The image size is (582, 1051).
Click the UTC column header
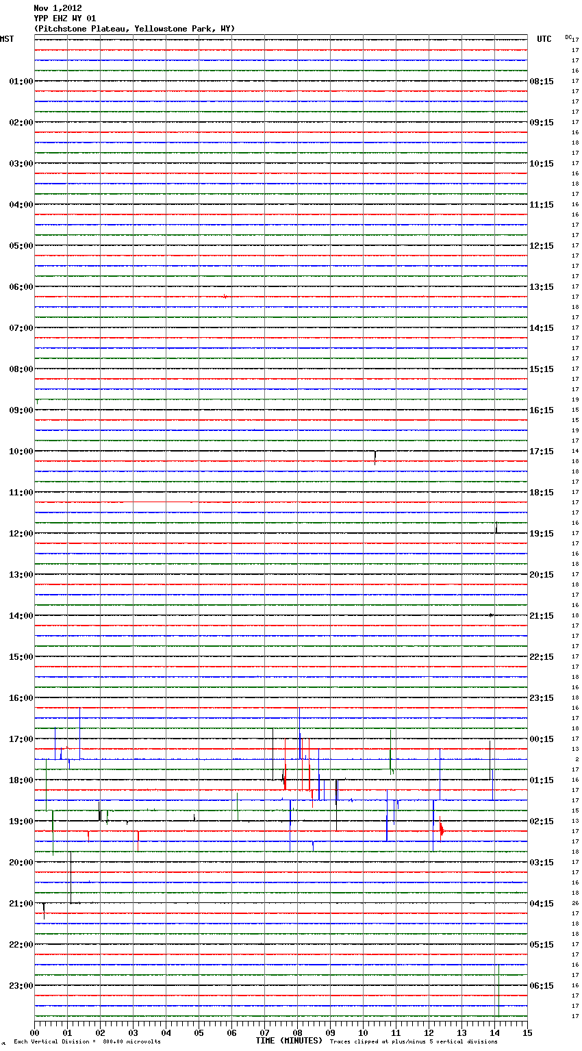pos(544,39)
